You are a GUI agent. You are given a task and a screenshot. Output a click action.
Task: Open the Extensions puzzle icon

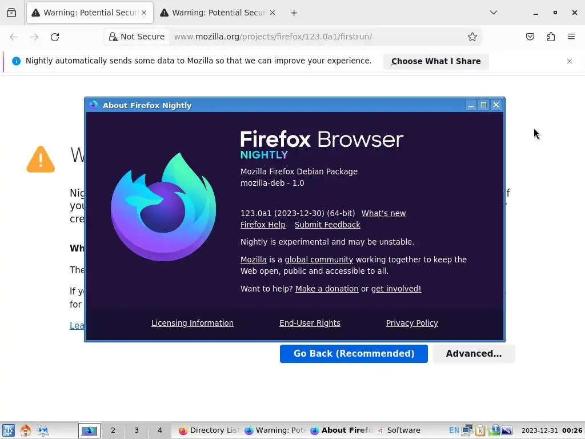click(x=551, y=37)
